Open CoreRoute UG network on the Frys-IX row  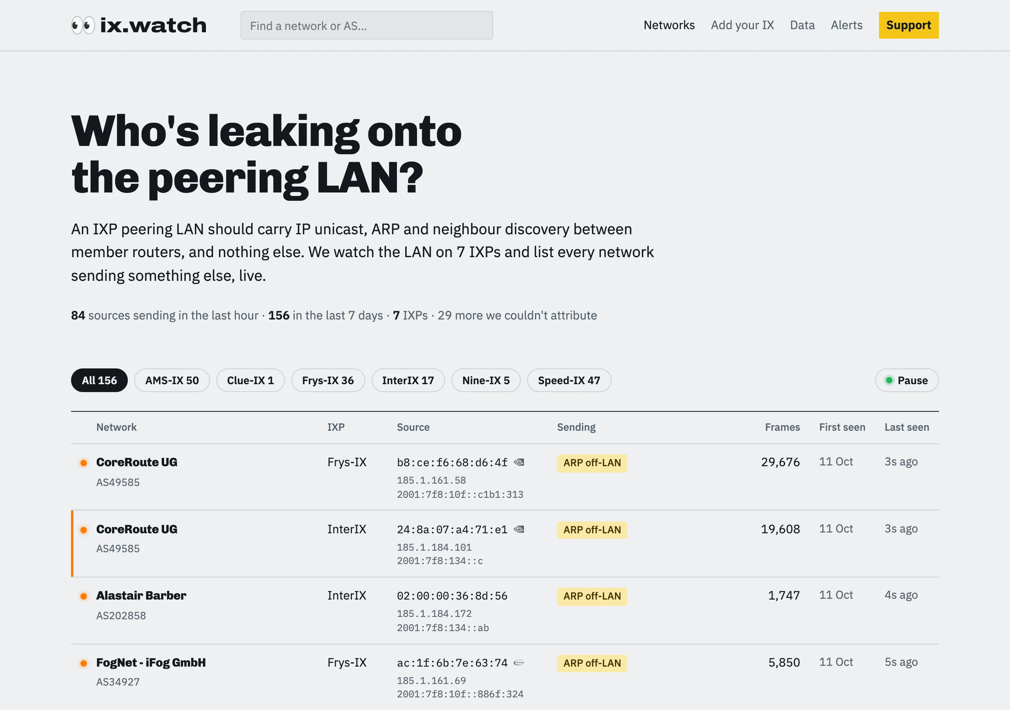[137, 462]
